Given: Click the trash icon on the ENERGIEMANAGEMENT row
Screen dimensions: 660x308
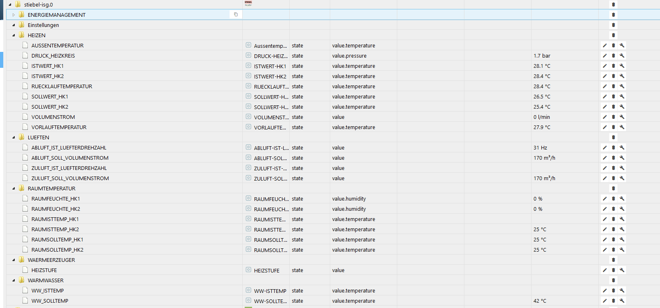Looking at the screenshot, I should click(613, 15).
